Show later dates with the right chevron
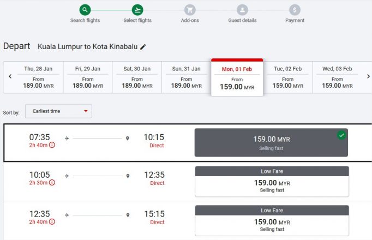 pos(368,76)
